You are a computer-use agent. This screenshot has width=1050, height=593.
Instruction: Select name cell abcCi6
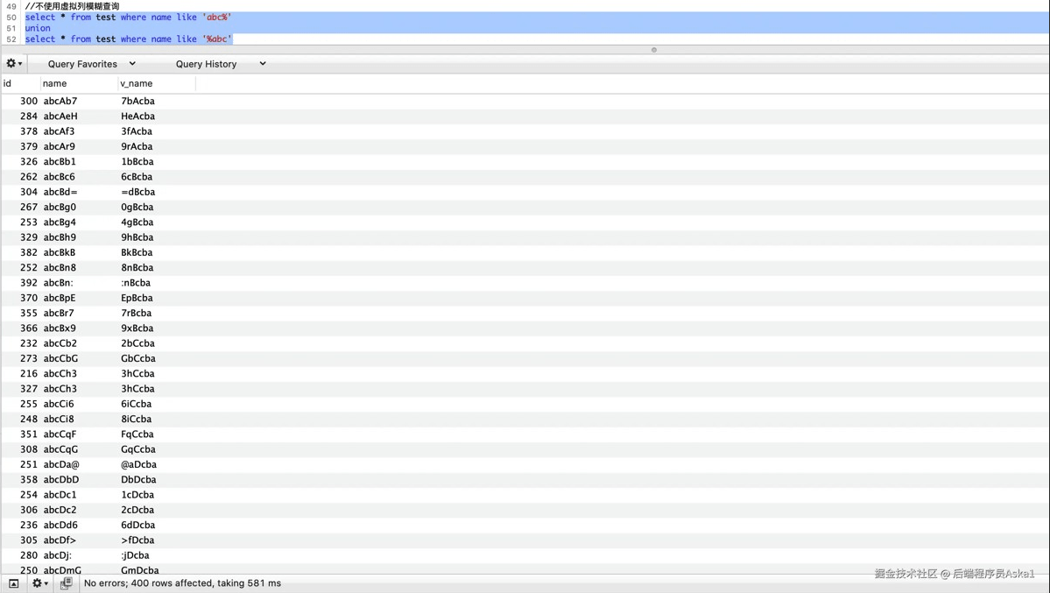(x=59, y=404)
